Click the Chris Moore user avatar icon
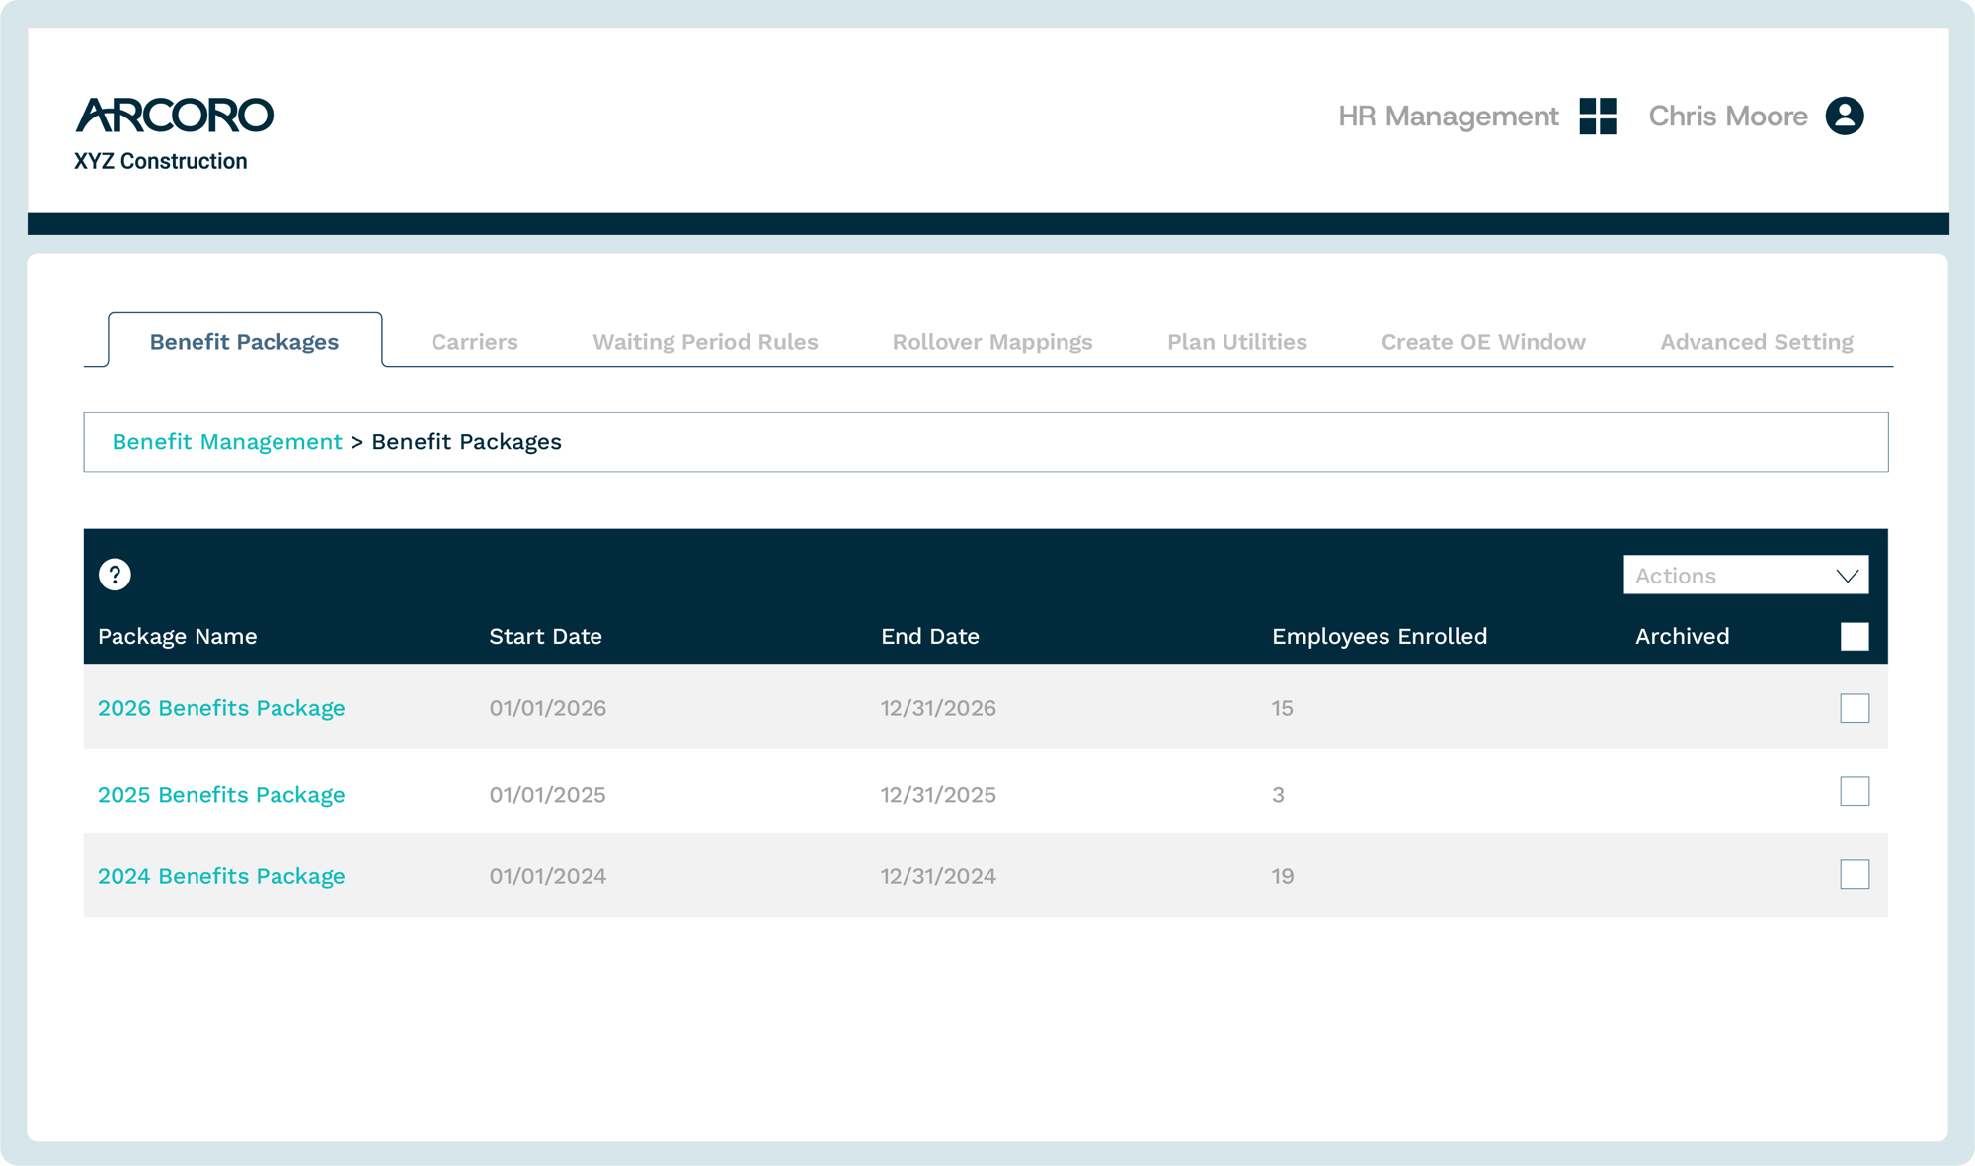The height and width of the screenshot is (1166, 1975). (1845, 117)
